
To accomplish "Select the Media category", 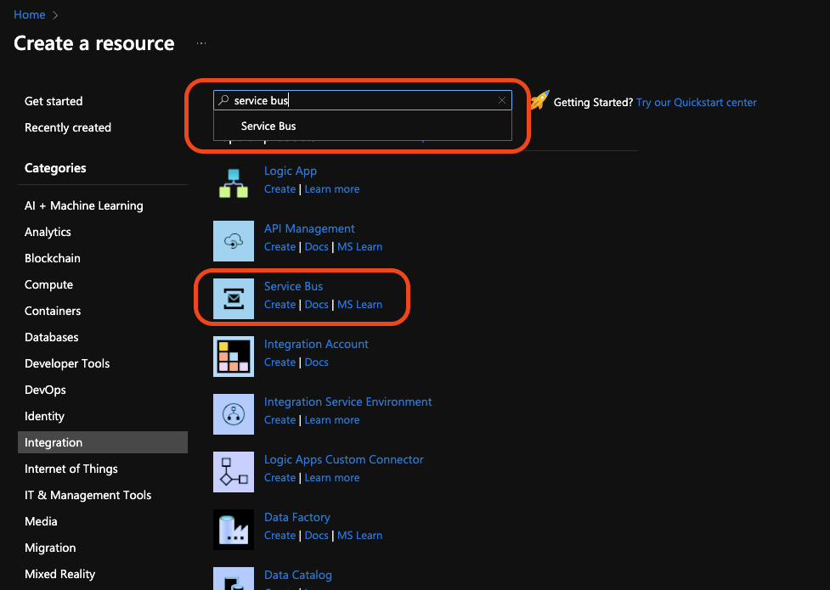I will (41, 521).
